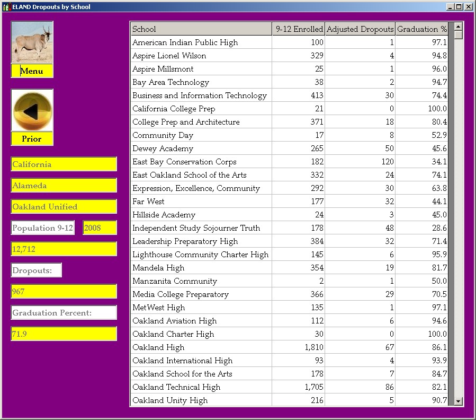Select the Adjusted Dropouts column header
Image resolution: width=476 pixels, height=420 pixels.
pos(360,29)
